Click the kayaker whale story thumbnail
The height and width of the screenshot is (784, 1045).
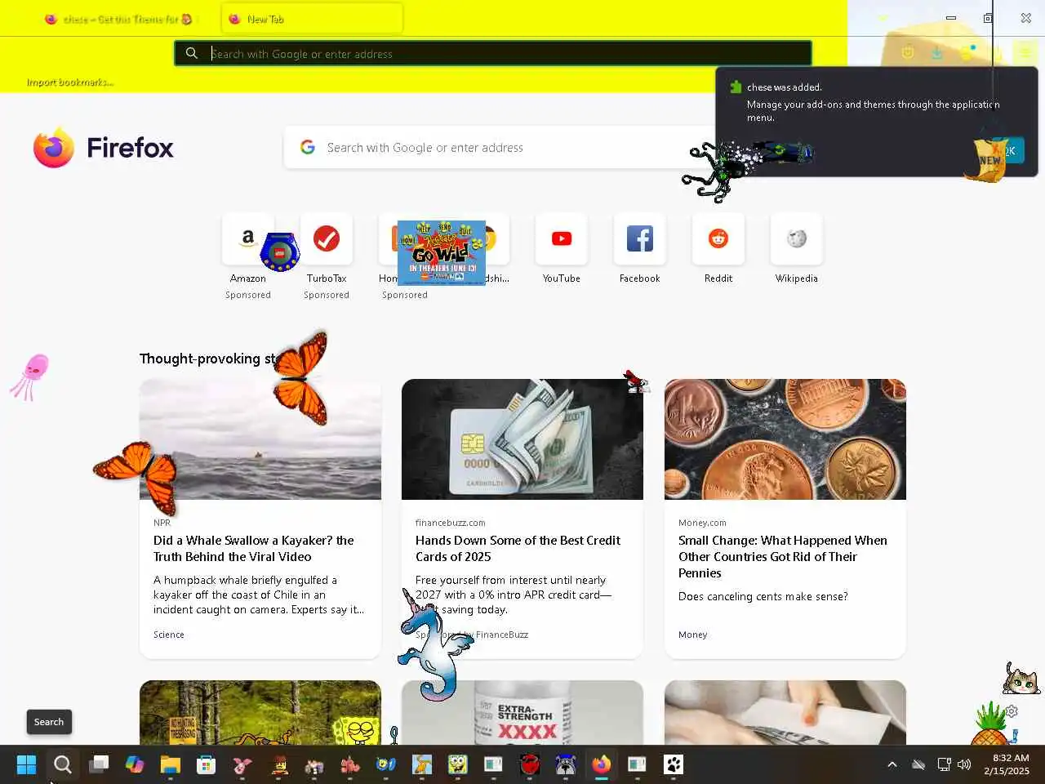(x=260, y=439)
